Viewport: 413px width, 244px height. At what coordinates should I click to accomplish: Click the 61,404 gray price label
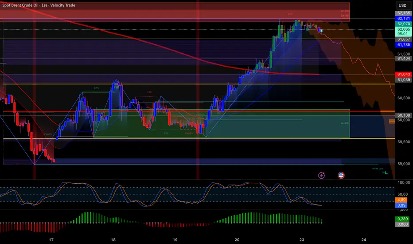[x=403, y=59]
